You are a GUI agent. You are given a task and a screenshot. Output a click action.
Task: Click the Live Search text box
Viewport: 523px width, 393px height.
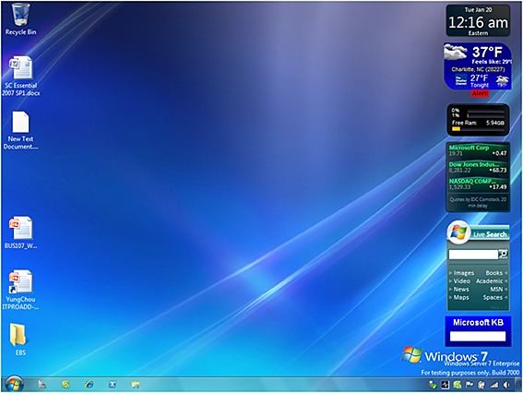pyautogui.click(x=473, y=255)
